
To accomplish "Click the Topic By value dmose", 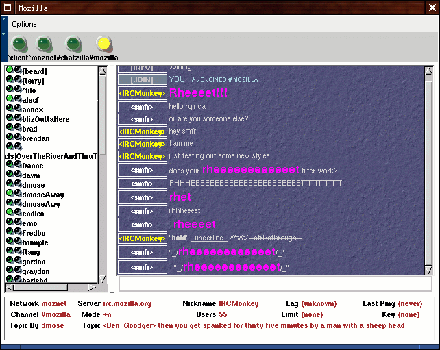I will (x=53, y=325).
